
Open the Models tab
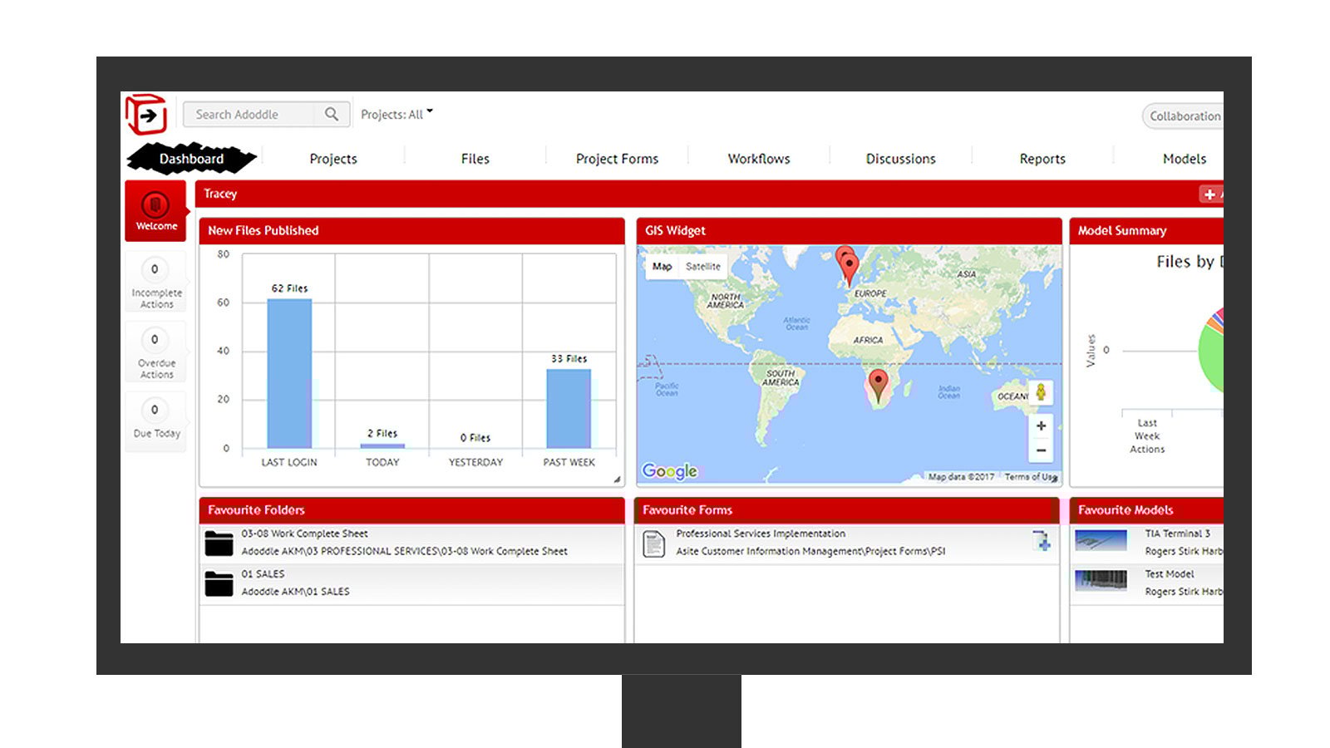[x=1185, y=159]
